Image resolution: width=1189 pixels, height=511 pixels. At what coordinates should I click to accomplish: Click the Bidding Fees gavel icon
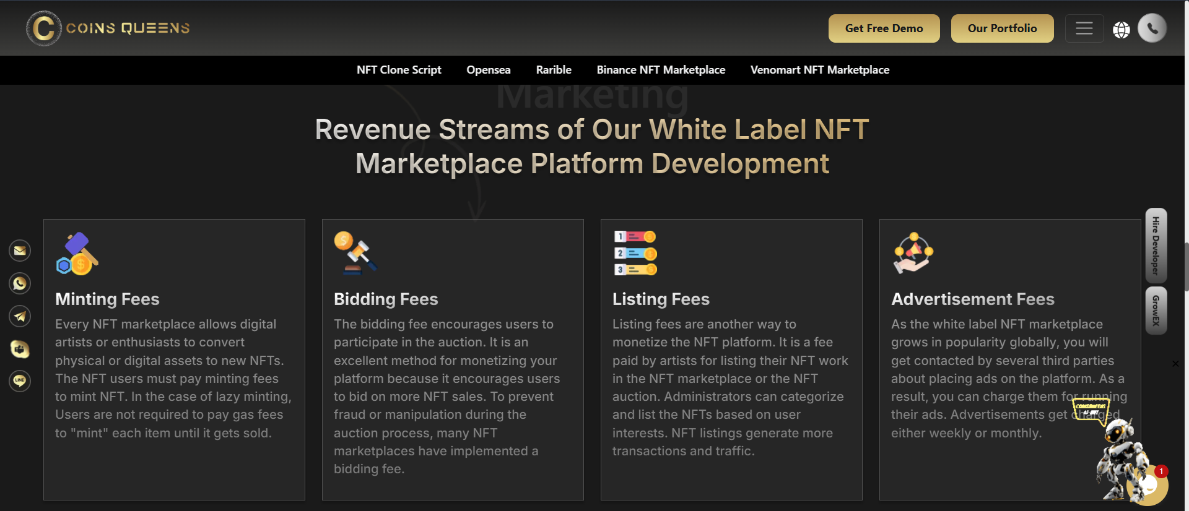click(x=356, y=252)
